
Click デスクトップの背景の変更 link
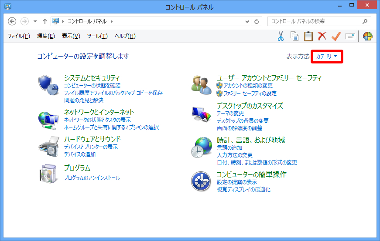click(x=243, y=120)
